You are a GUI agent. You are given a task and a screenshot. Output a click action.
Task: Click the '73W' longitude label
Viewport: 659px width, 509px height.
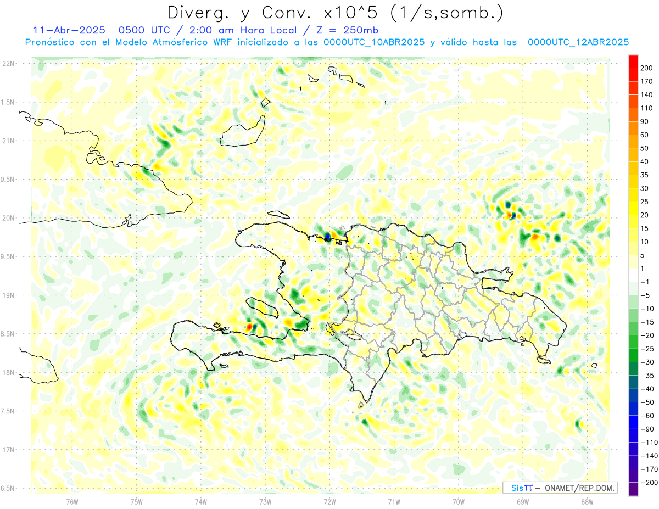pos(265,501)
